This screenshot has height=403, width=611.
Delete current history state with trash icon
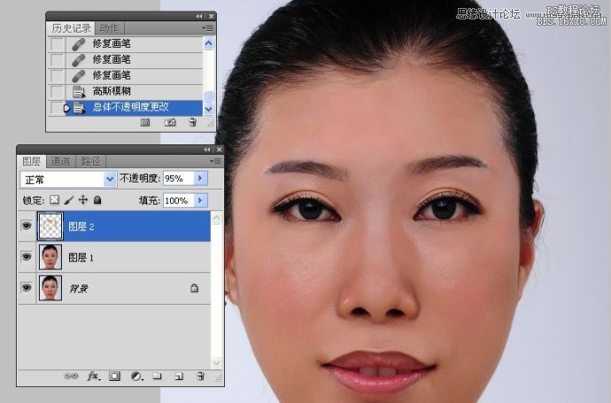coord(192,124)
